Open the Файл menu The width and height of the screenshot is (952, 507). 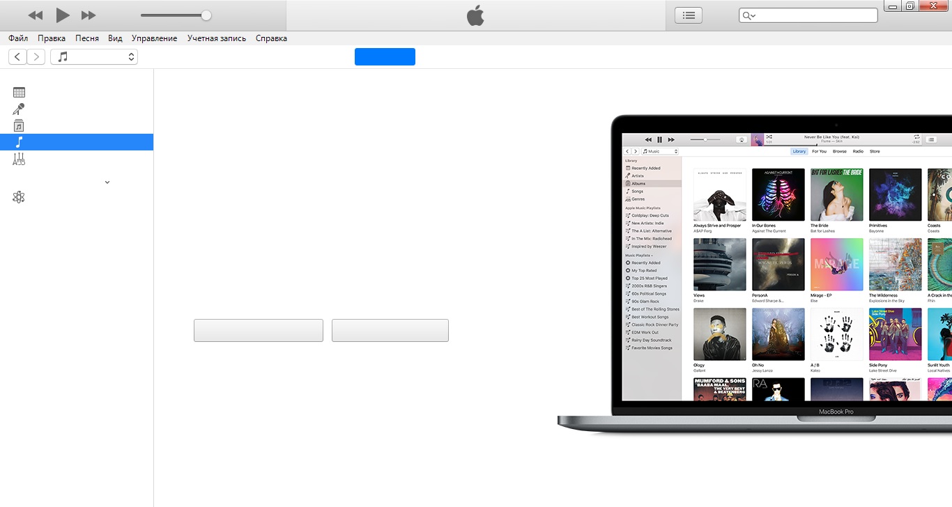point(18,38)
